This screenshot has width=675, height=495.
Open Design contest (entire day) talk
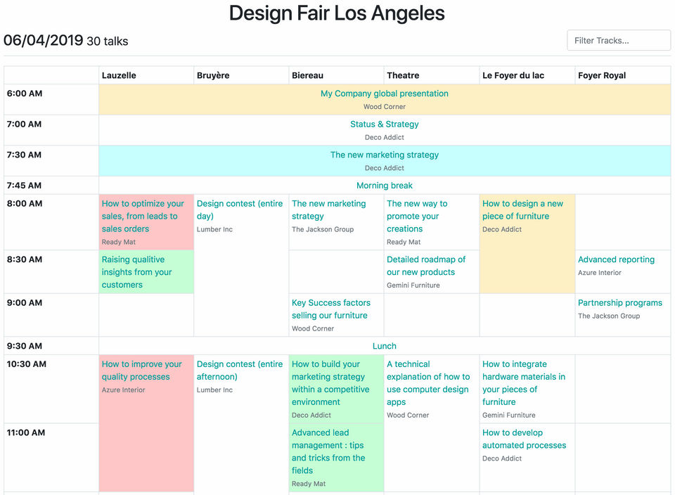tap(239, 210)
